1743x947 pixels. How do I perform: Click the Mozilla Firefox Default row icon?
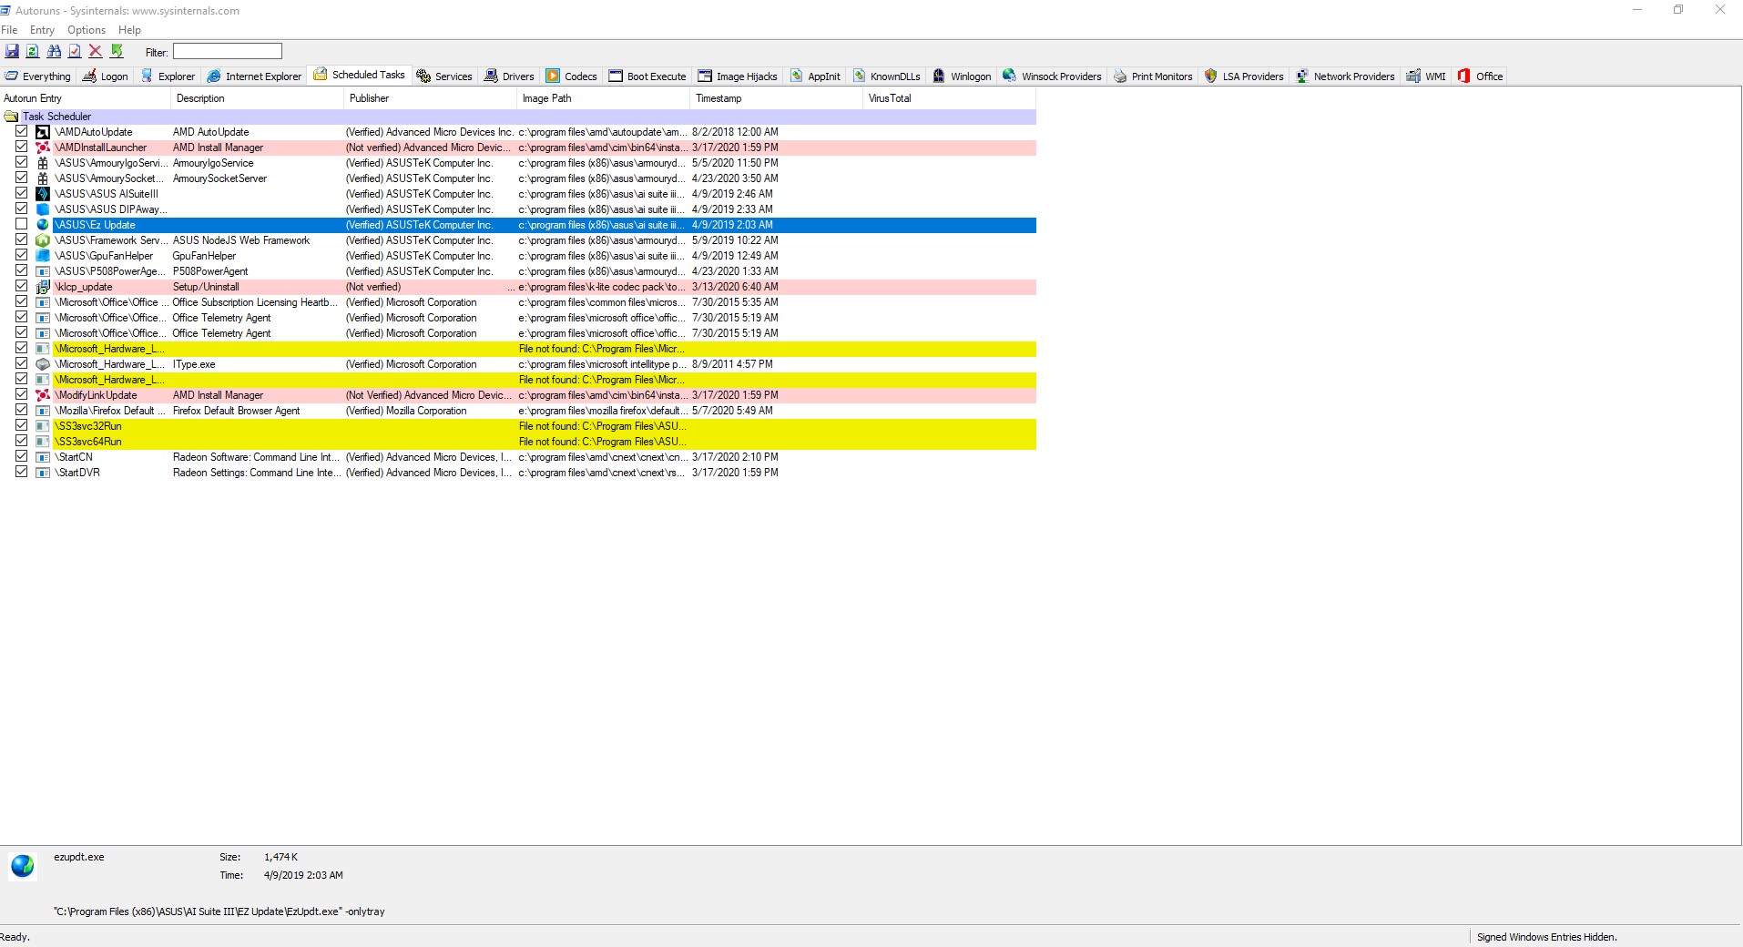43,411
